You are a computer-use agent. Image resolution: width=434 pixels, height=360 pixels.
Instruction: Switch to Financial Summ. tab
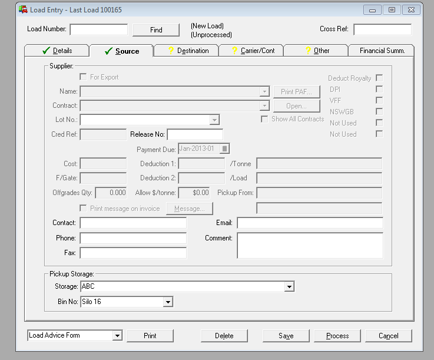click(x=381, y=51)
